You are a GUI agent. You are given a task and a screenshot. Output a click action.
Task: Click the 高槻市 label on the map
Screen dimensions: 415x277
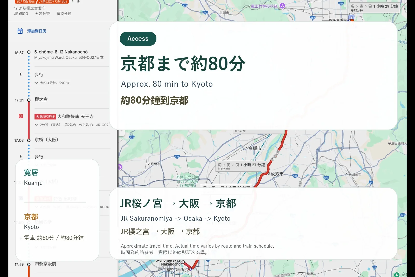[255, 148]
